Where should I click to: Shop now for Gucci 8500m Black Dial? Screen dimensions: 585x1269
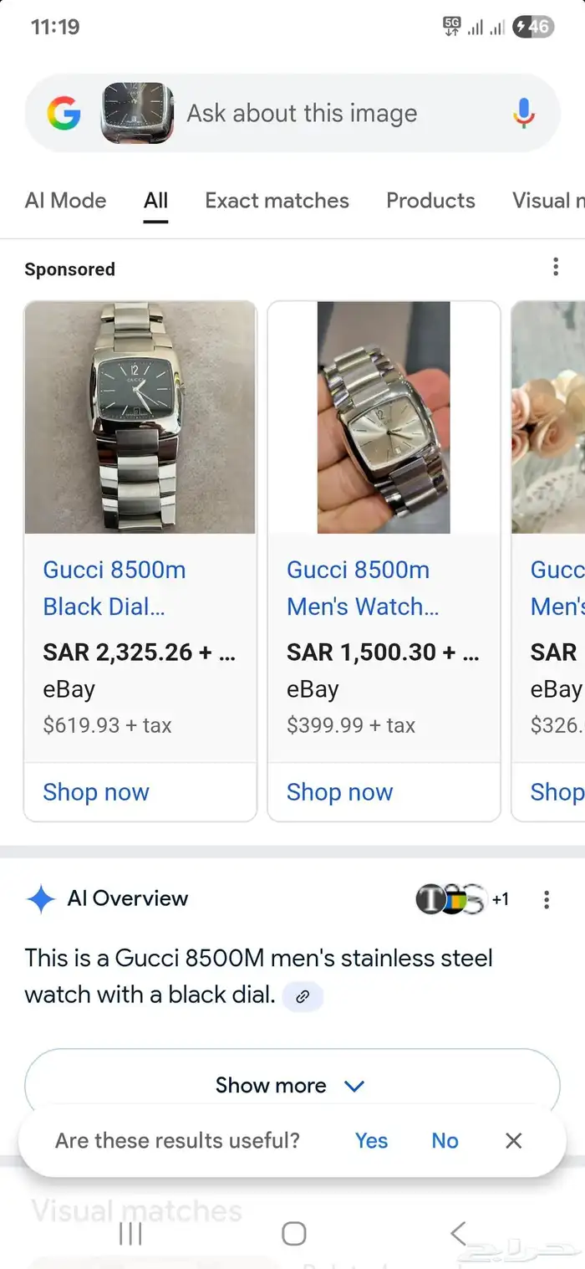point(96,792)
